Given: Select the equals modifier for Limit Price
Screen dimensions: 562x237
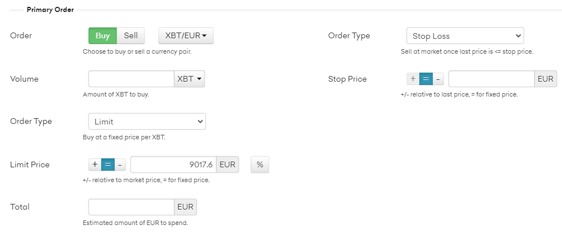Looking at the screenshot, I should click(x=107, y=164).
